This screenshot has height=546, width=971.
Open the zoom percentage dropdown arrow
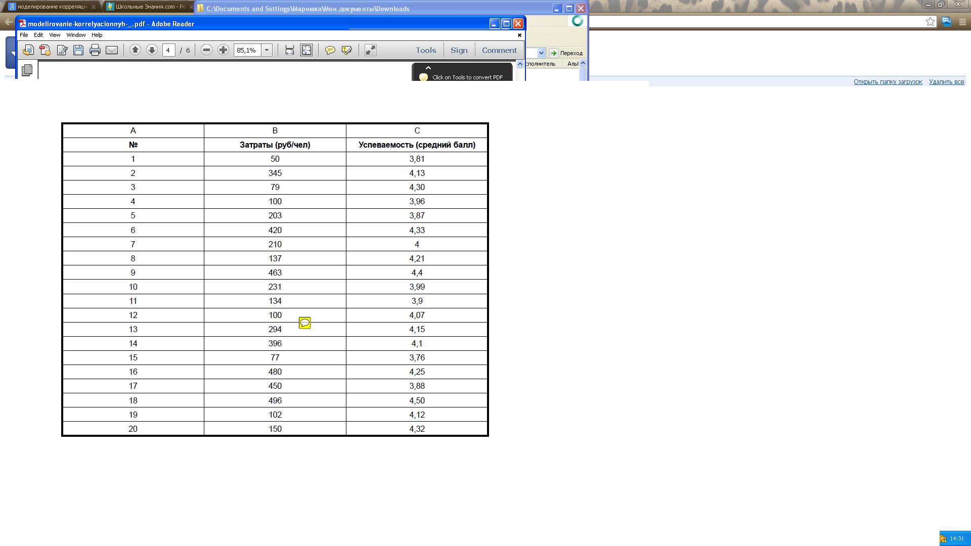click(x=267, y=50)
